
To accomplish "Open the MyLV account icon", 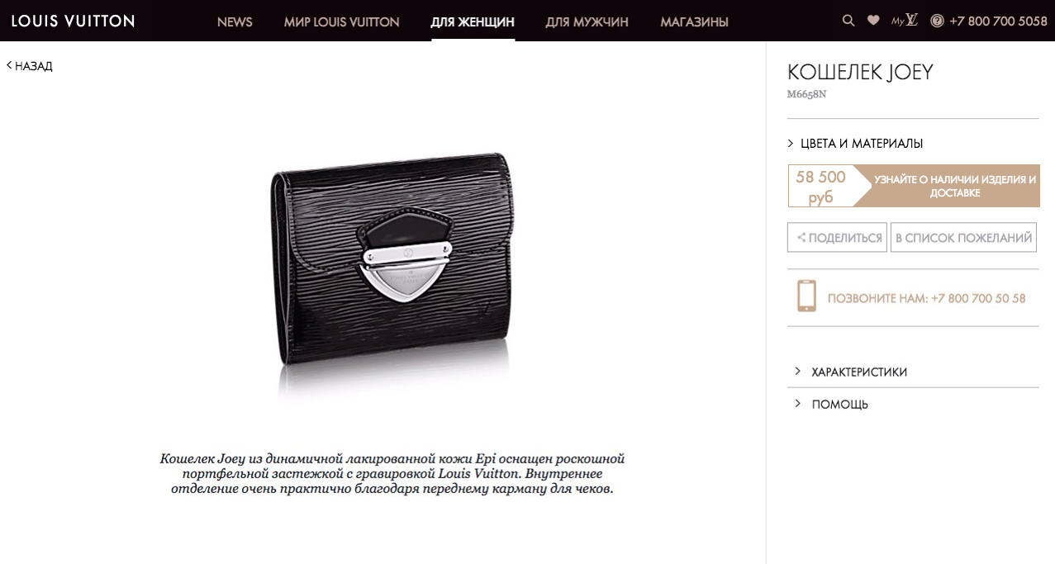I will (x=905, y=21).
